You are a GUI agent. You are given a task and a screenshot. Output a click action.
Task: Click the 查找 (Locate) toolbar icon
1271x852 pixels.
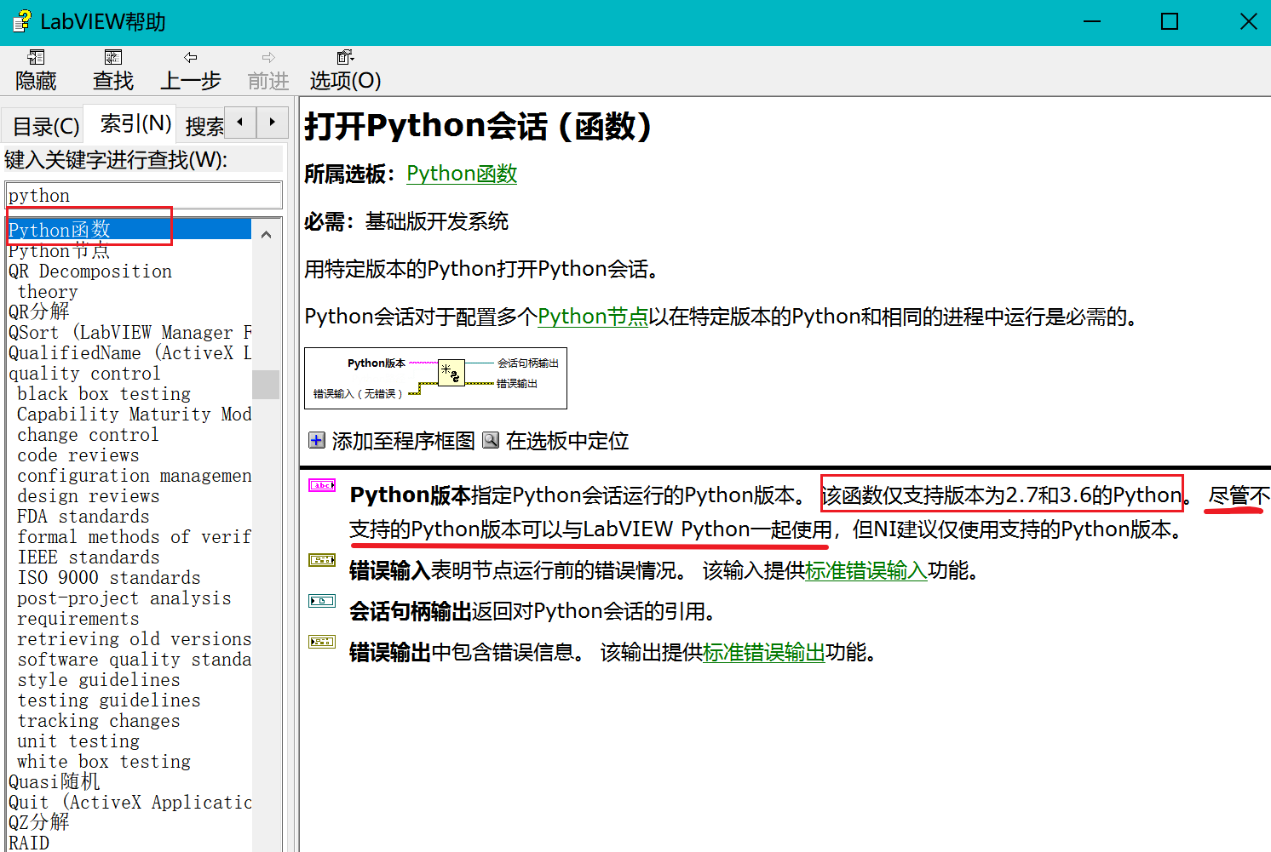click(112, 58)
